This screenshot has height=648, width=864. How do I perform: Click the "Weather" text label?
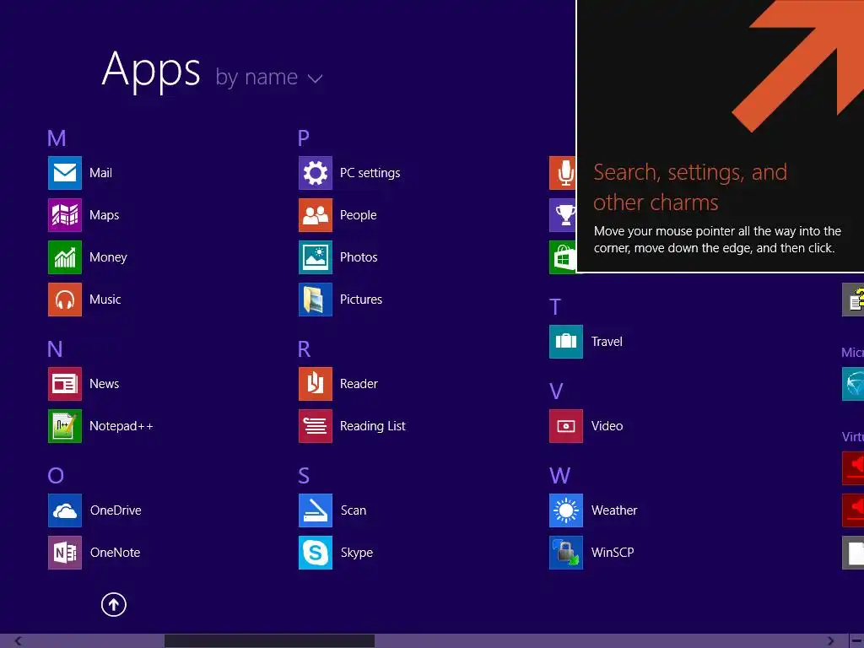pos(614,510)
